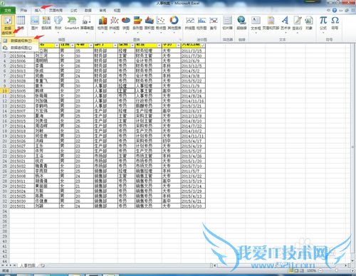This screenshot has height=276, width=356.
Task: Select cell with ID 2015001
Action: pos(21,86)
